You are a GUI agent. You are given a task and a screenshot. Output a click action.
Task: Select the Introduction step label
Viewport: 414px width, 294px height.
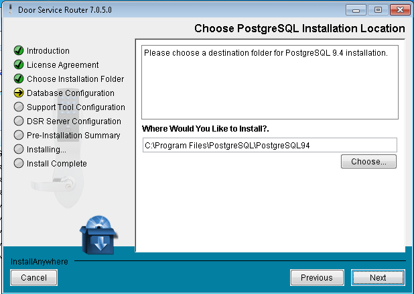48,51
